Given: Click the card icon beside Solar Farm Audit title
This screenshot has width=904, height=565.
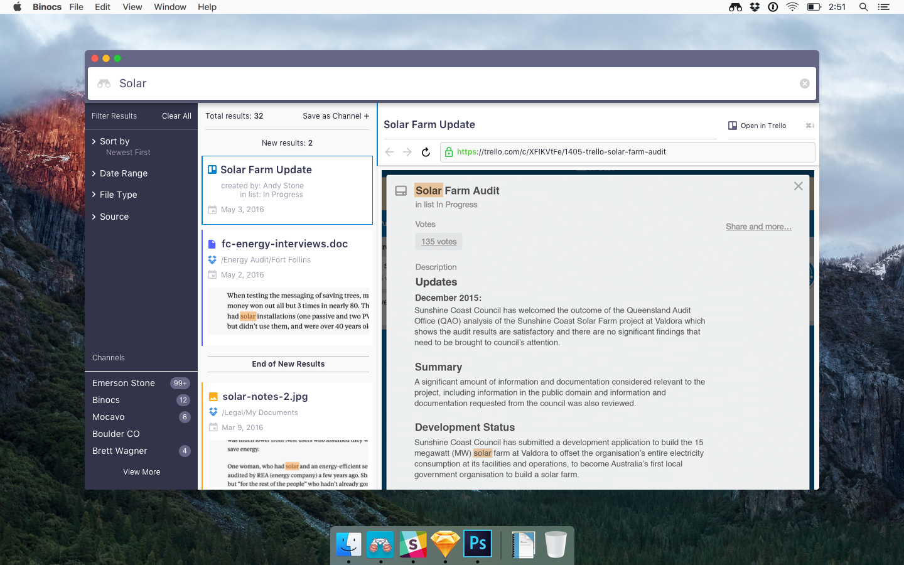Looking at the screenshot, I should coord(401,191).
